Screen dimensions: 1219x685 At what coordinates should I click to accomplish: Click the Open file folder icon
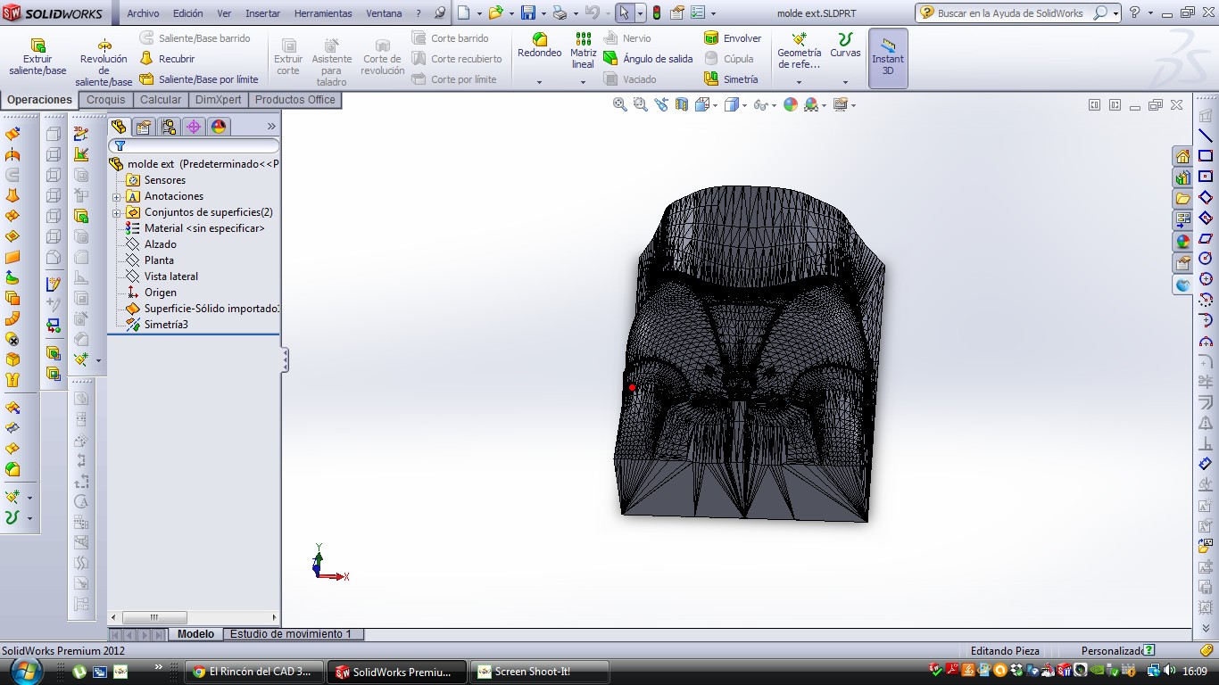[x=495, y=12]
